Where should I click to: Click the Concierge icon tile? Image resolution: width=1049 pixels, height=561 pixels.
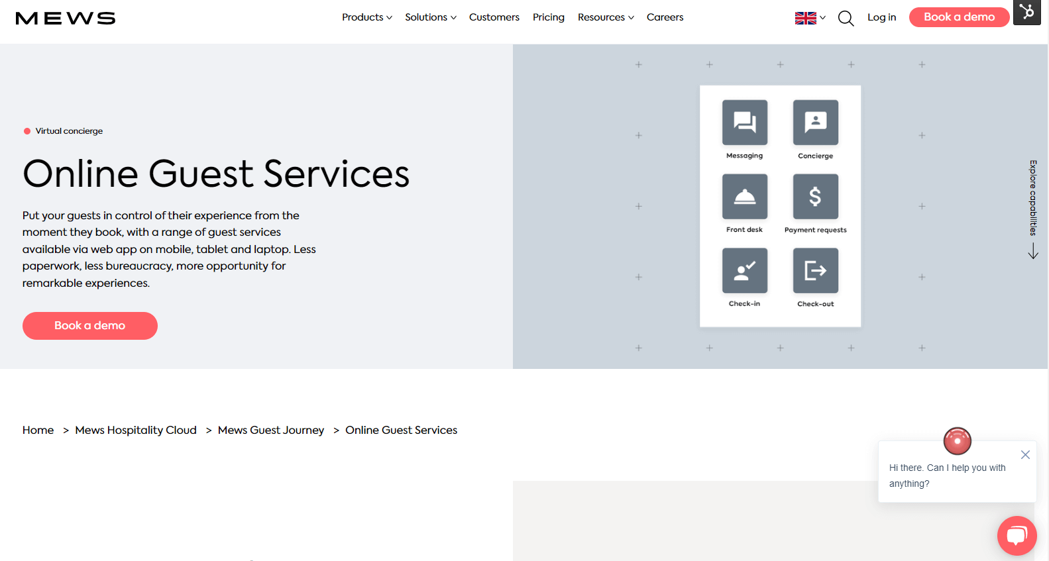(x=815, y=123)
